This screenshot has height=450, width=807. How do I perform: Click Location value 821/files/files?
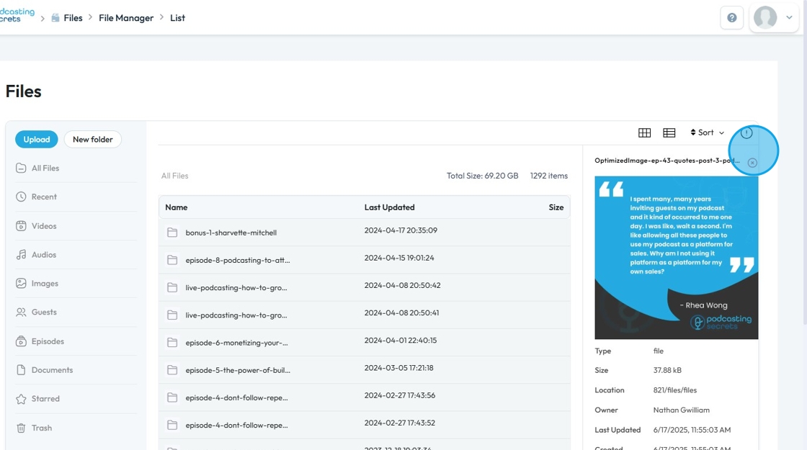[x=674, y=390]
